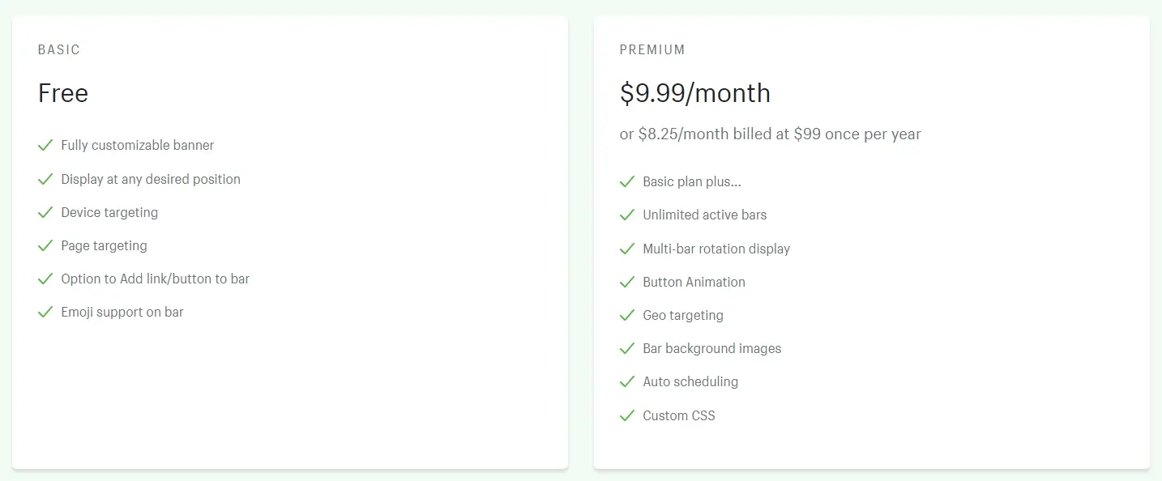Image resolution: width=1162 pixels, height=481 pixels.
Task: Click checkmark beside Auto scheduling
Action: click(x=627, y=382)
